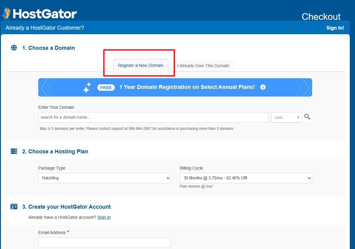Click the Billing Cycle label
This screenshot has width=355, height=249.
(x=192, y=168)
